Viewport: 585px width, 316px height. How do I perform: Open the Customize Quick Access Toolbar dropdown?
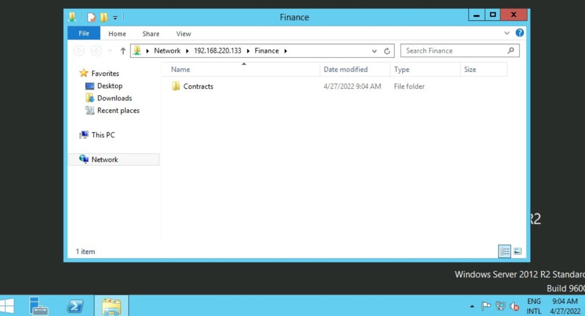115,18
